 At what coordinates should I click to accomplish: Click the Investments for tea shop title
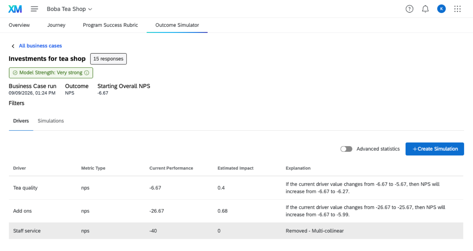click(47, 59)
